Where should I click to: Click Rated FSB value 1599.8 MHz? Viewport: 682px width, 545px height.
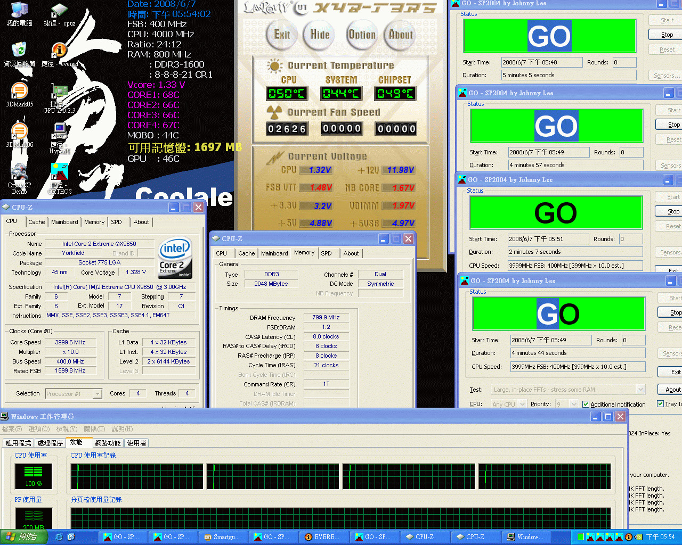pyautogui.click(x=70, y=370)
